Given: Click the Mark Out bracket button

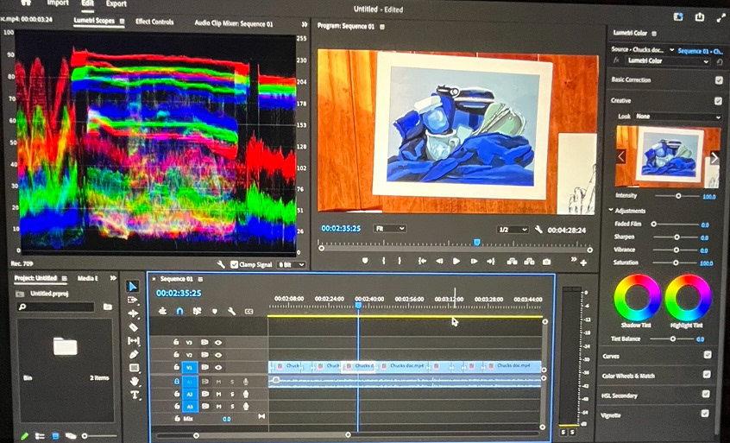Looking at the screenshot, I should coord(400,261).
